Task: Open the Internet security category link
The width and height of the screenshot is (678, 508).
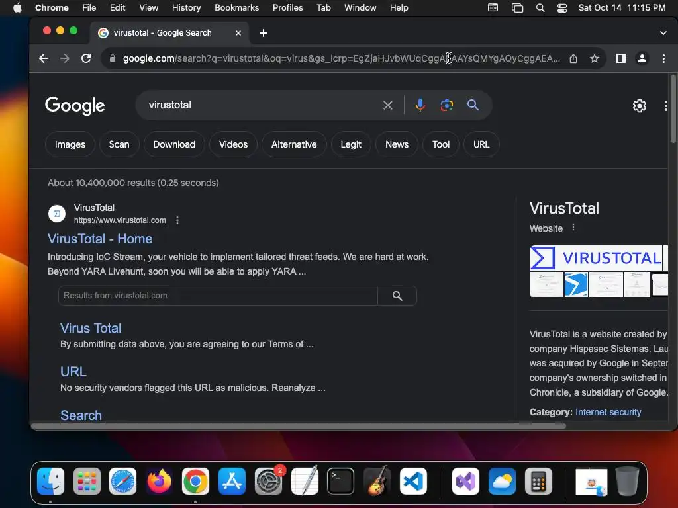Action: (x=608, y=412)
